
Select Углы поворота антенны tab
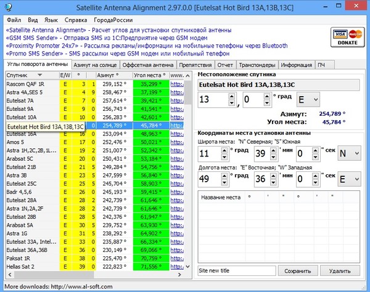click(38, 64)
